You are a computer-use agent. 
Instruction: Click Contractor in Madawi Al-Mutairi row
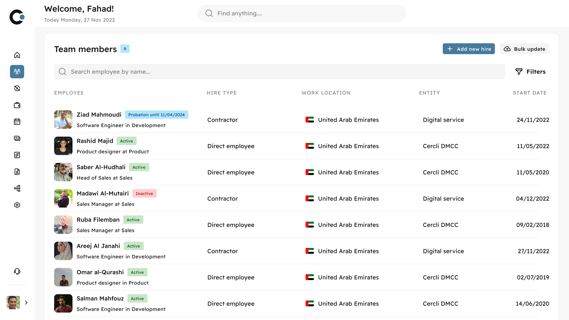[223, 199]
